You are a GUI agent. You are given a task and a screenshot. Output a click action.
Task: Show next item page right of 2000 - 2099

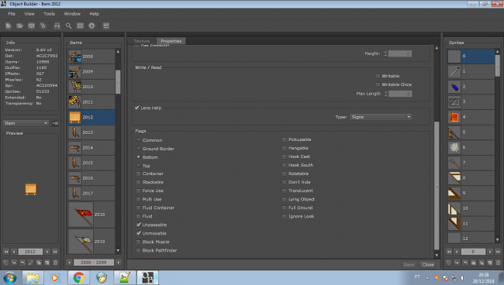[x=119, y=263]
